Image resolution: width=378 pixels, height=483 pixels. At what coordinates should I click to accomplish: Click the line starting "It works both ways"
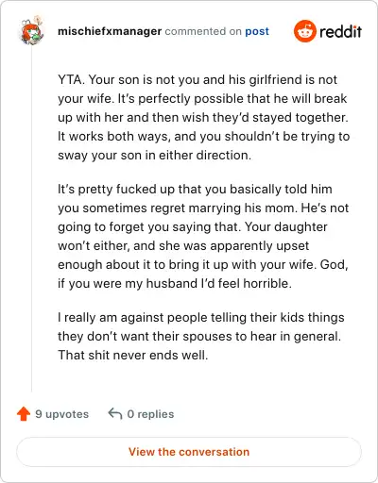tap(204, 136)
